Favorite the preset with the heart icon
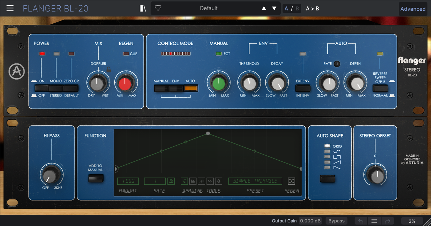The width and height of the screenshot is (431, 226). tap(158, 8)
